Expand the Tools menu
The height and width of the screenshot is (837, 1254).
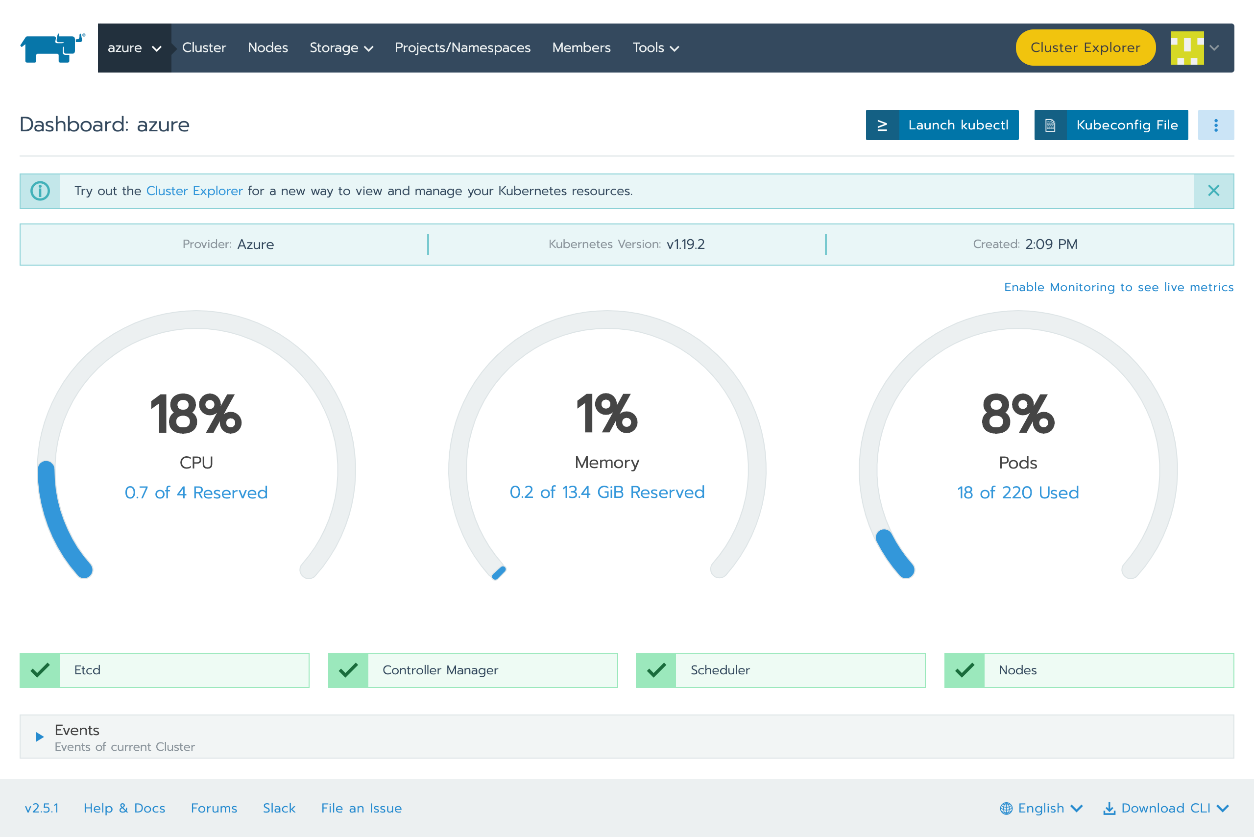pyautogui.click(x=655, y=48)
